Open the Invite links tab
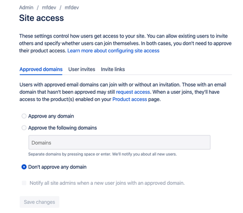The image size is (243, 213). click(113, 70)
